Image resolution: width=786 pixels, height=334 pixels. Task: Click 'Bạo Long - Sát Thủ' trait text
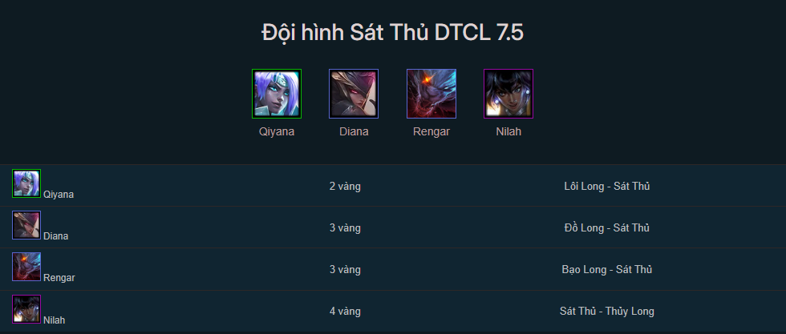[x=606, y=270]
